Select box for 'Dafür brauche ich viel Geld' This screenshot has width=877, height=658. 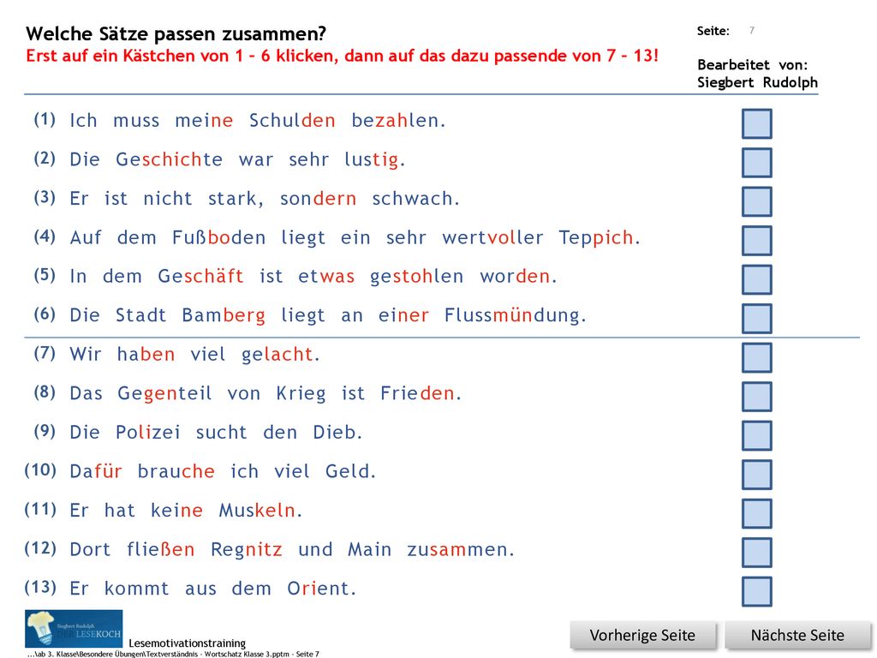coord(757,475)
